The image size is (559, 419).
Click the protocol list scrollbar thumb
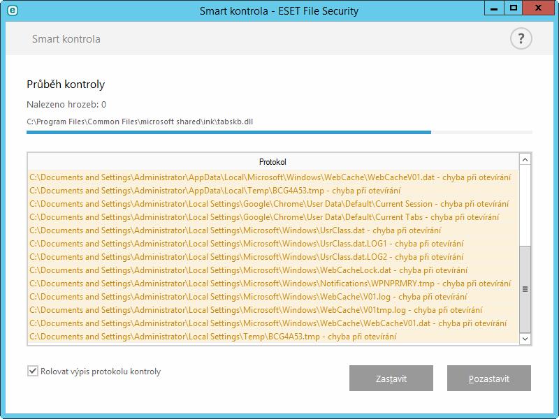pyautogui.click(x=525, y=289)
